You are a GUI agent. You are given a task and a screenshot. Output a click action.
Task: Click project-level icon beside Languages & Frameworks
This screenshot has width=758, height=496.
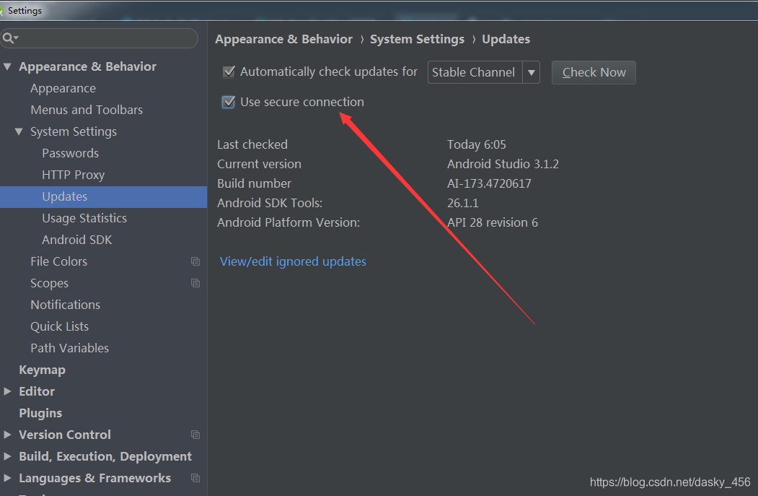pyautogui.click(x=195, y=478)
